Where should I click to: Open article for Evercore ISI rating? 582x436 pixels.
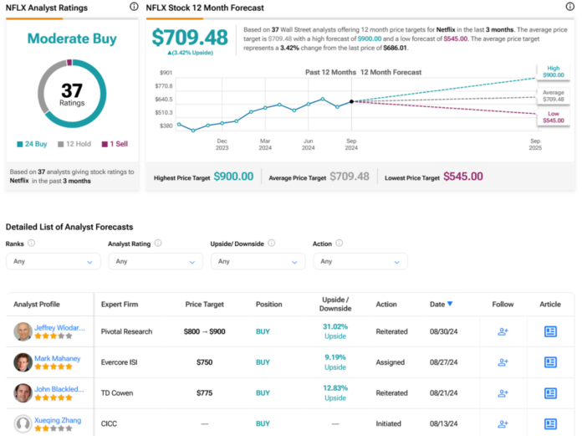pyautogui.click(x=550, y=362)
